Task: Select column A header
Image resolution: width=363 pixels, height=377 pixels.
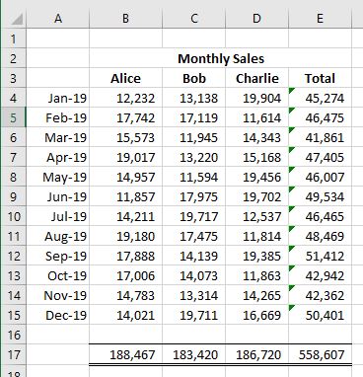Action: 58,19
